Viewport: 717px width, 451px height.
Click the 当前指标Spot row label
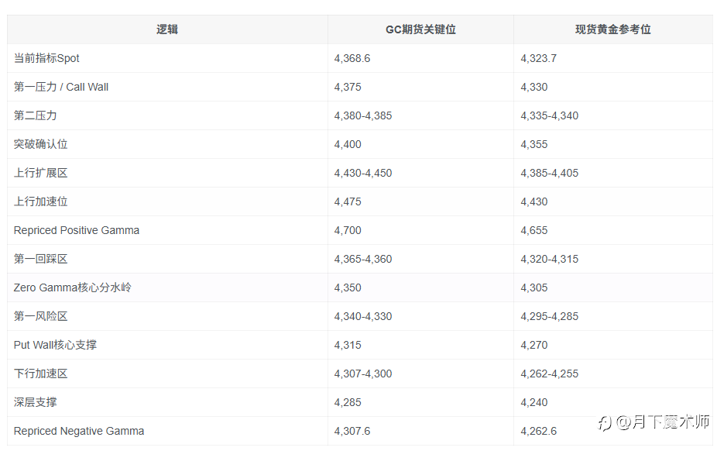click(x=46, y=58)
